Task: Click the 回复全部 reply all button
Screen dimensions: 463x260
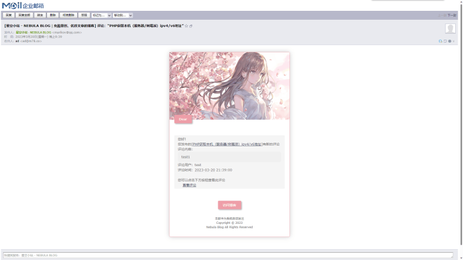Action: pyautogui.click(x=24, y=15)
